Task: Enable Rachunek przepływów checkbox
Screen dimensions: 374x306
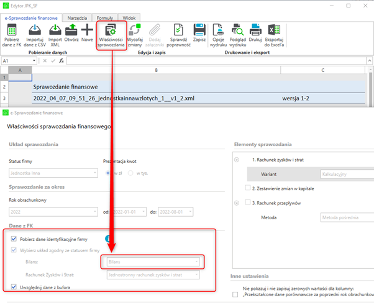Action: pyautogui.click(x=248, y=203)
